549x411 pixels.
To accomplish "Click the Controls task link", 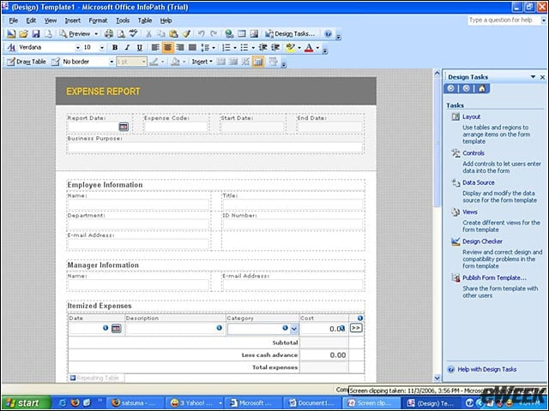I will (474, 153).
